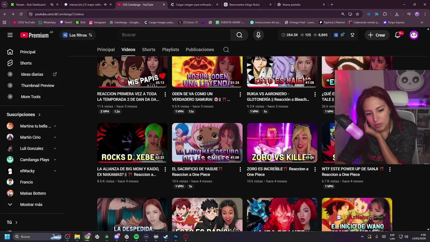
Task: Open Steam from the taskbar
Action: point(166,237)
